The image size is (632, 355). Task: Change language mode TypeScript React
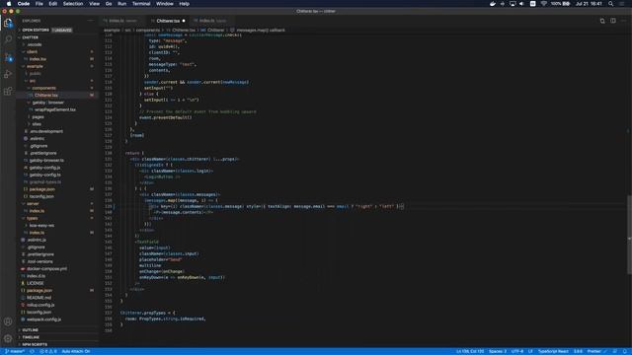coord(553,351)
